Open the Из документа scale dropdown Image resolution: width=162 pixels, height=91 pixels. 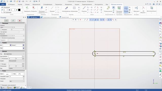click(x=7, y=36)
